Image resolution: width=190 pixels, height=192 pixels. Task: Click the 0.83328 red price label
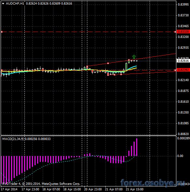coord(183,32)
